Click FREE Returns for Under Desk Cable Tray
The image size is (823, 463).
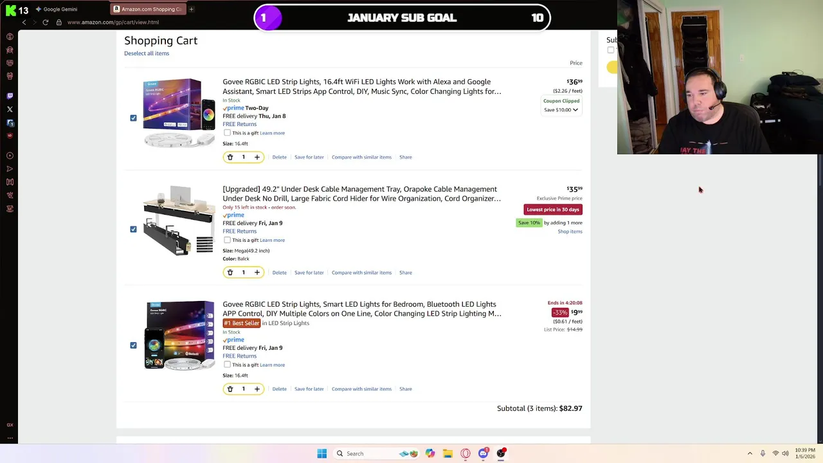239,232
